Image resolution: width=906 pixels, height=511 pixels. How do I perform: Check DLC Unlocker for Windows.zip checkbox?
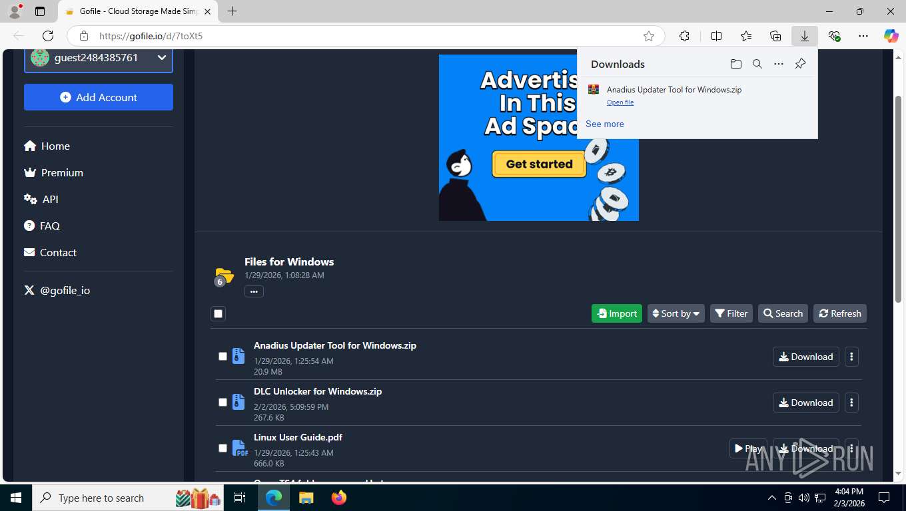coord(223,402)
